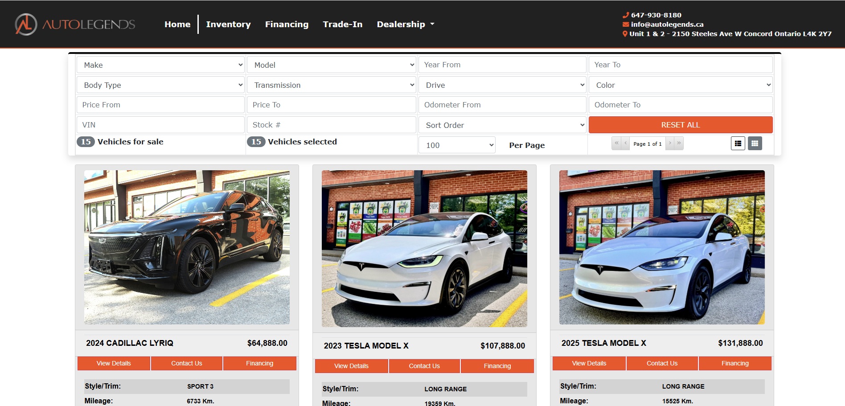Contact Us about 2025 Tesla Model X
845x406 pixels.
pos(662,363)
